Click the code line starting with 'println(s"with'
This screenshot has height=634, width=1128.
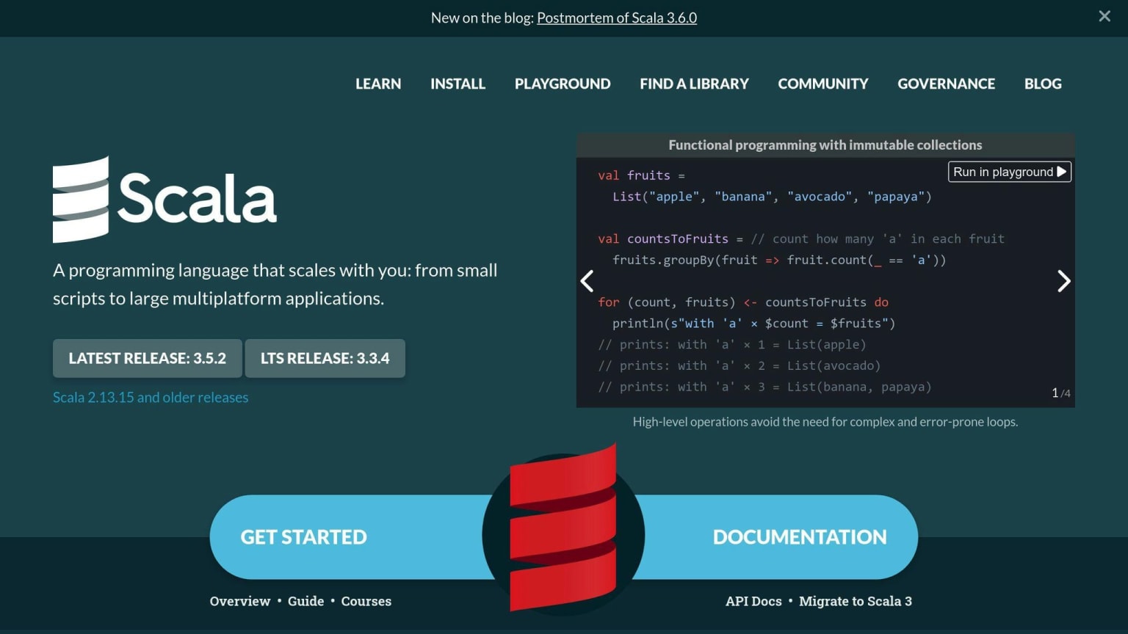tap(754, 324)
